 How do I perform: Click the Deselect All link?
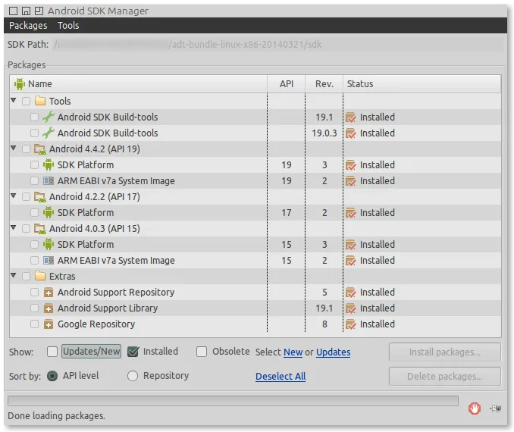click(281, 377)
